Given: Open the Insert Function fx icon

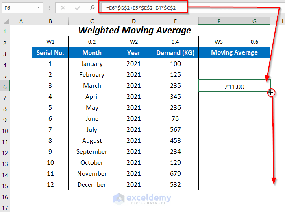Looking at the screenshot, I should pyautogui.click(x=92, y=8).
